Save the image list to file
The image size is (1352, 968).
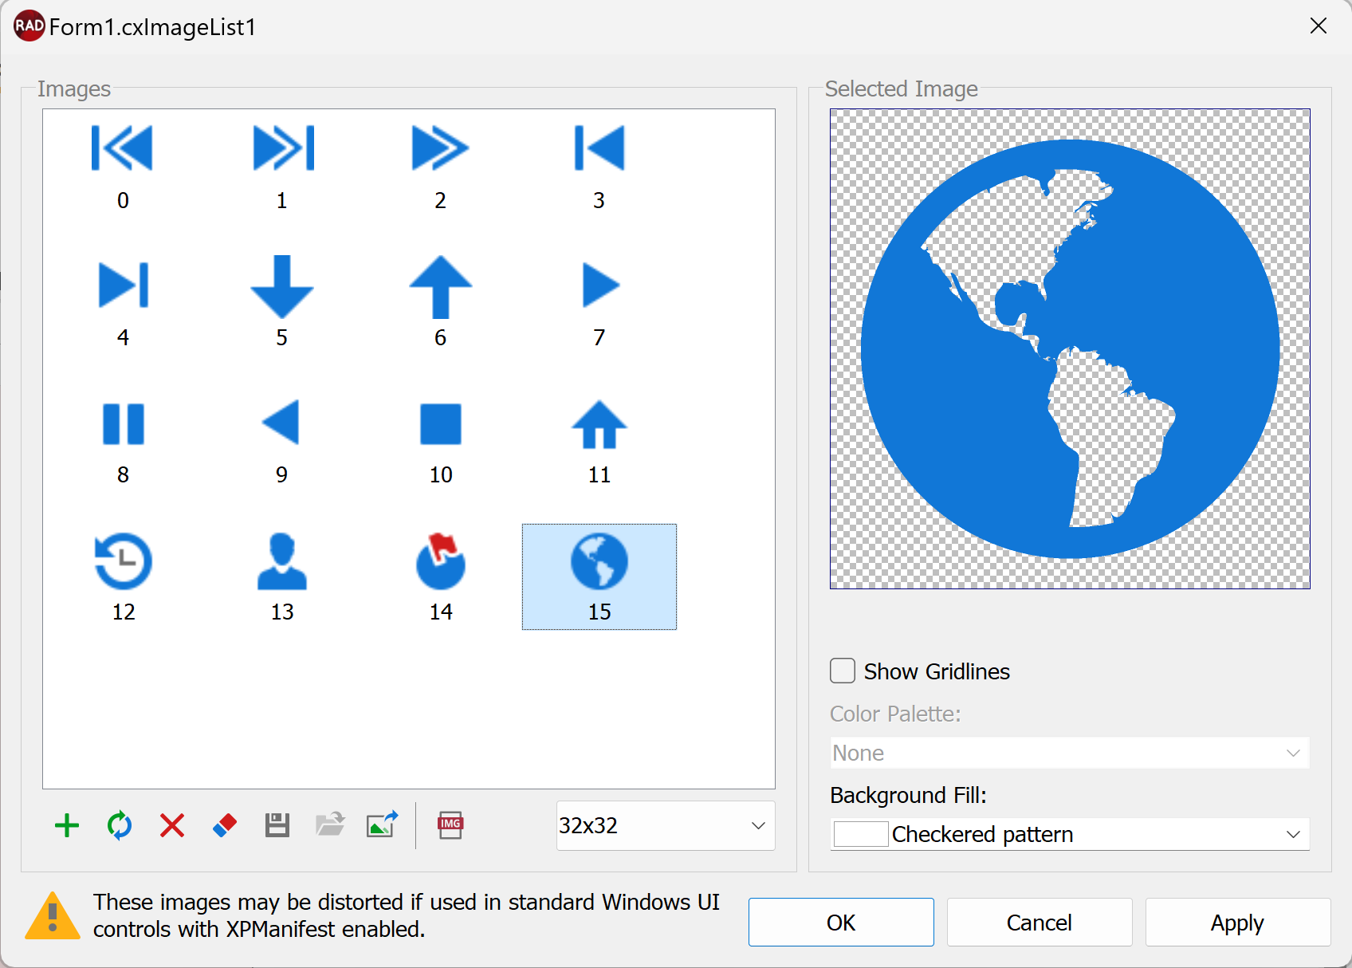[277, 826]
